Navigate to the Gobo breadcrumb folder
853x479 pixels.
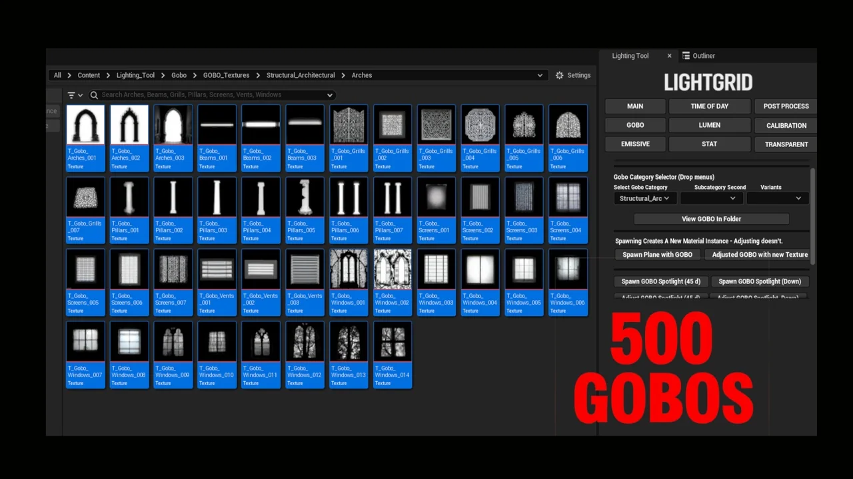coord(179,75)
